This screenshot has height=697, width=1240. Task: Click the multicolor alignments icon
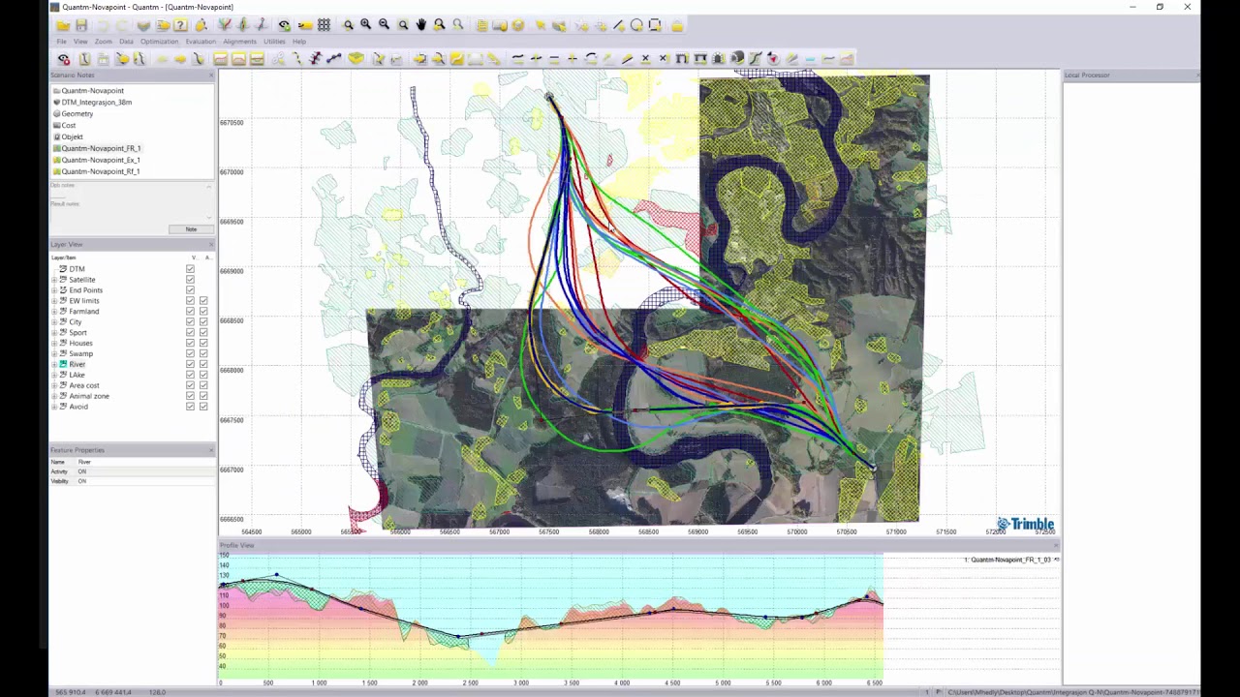coord(226,25)
